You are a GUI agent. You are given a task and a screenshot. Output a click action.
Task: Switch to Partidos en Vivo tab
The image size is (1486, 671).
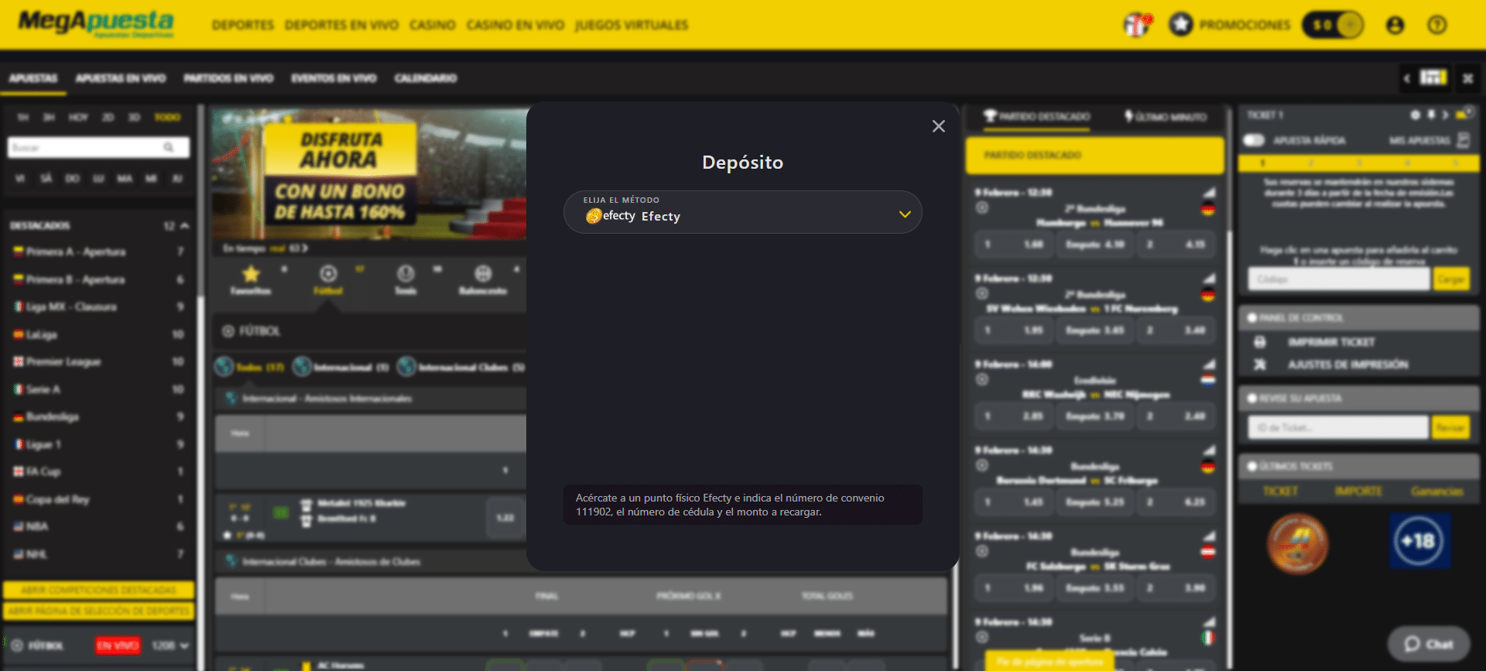pyautogui.click(x=228, y=78)
